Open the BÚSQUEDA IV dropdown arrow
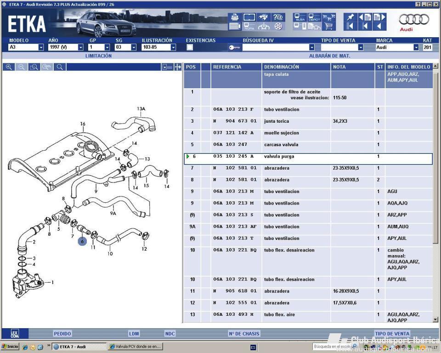 (x=311, y=47)
